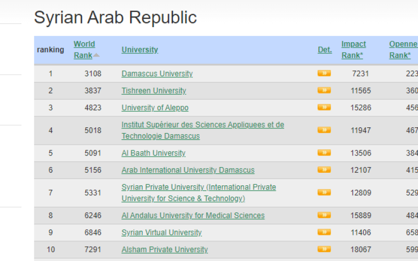Click details arrow icon for Tishreen University
Viewport: 418px width, 261px height.
[324, 90]
